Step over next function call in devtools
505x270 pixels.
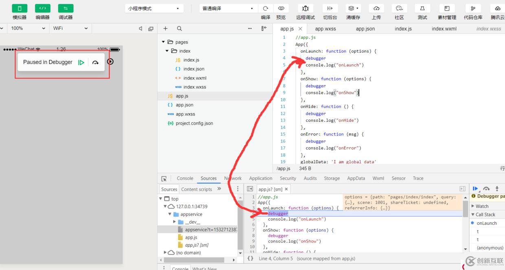486,189
